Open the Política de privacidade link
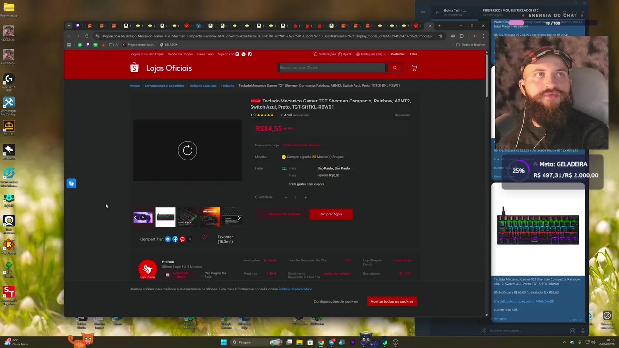This screenshot has width=619, height=348. tap(295, 289)
